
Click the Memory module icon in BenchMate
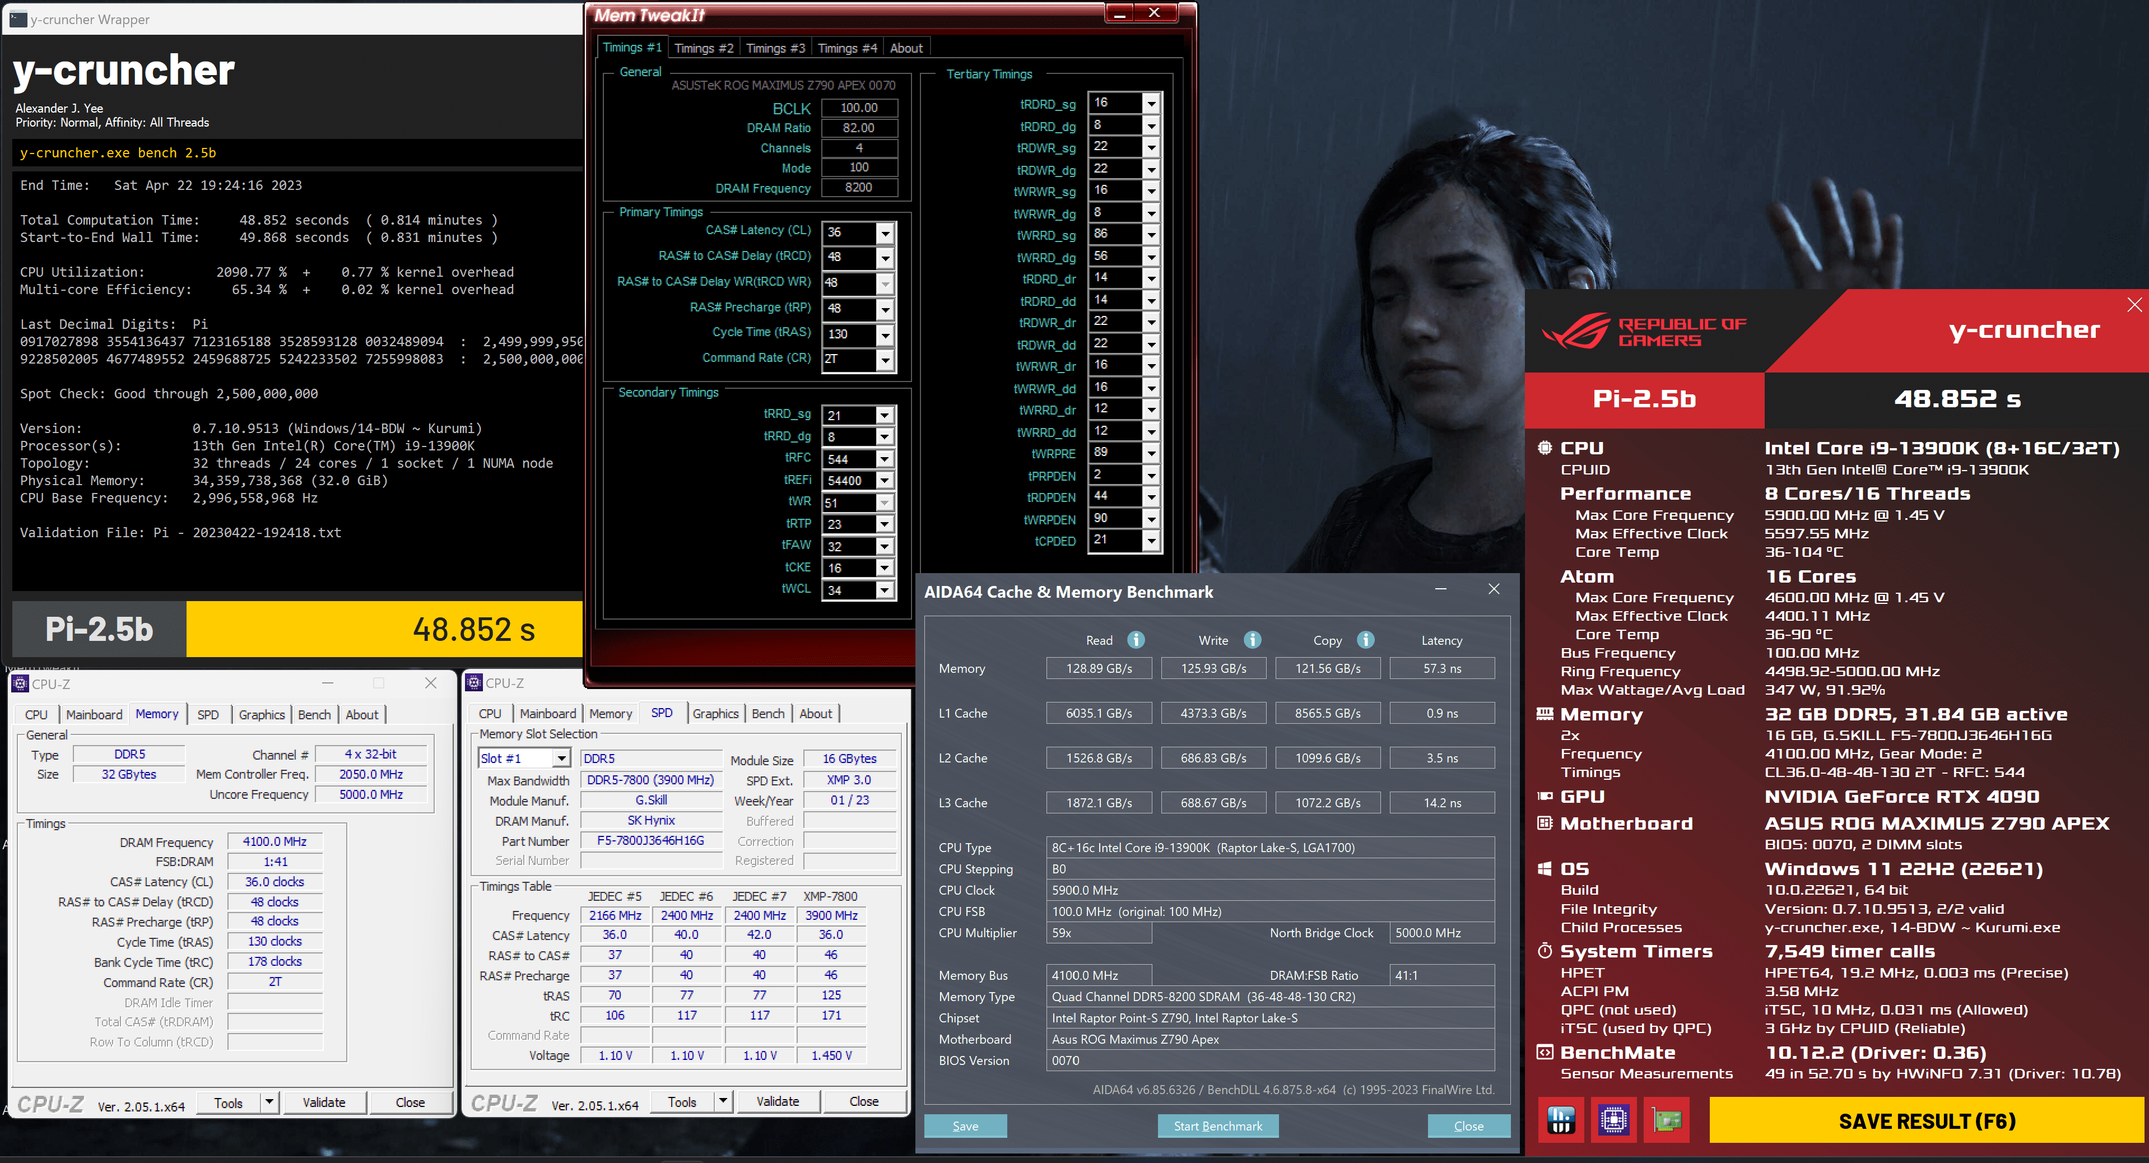1545,714
